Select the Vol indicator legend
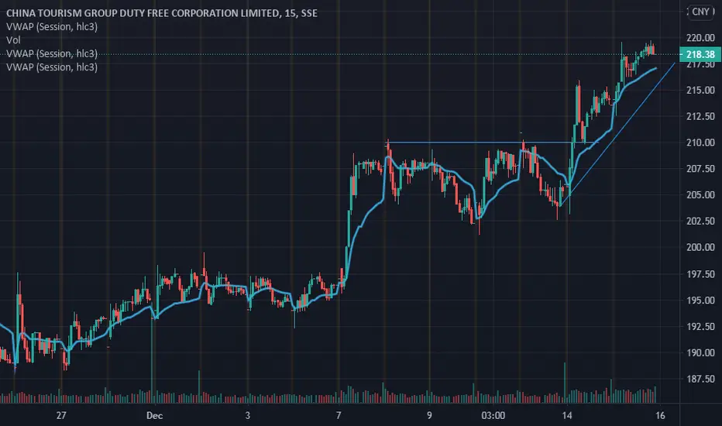The width and height of the screenshot is (722, 426). (13, 40)
